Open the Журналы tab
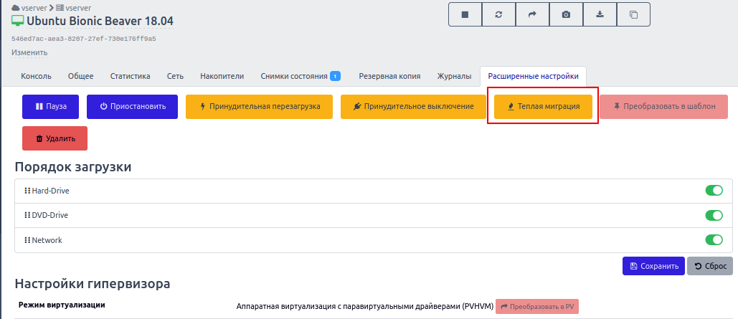 point(454,76)
